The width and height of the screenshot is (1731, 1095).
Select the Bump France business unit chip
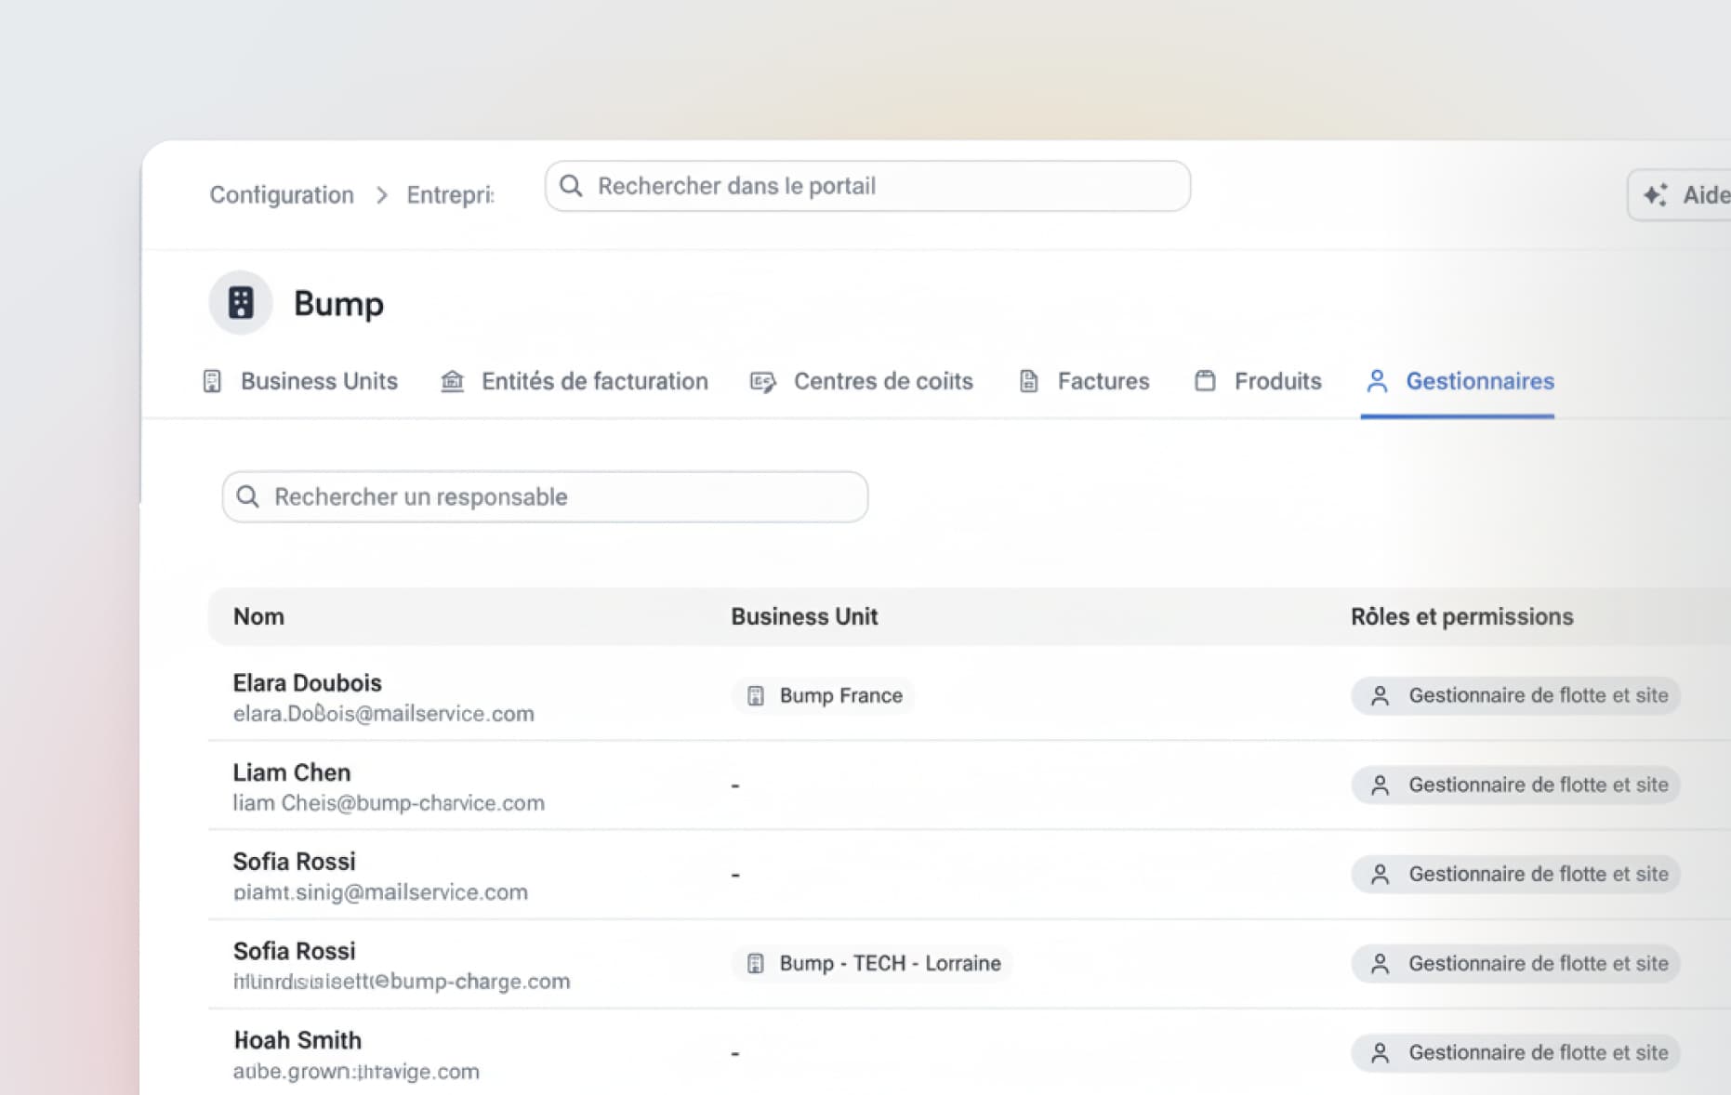tap(824, 695)
